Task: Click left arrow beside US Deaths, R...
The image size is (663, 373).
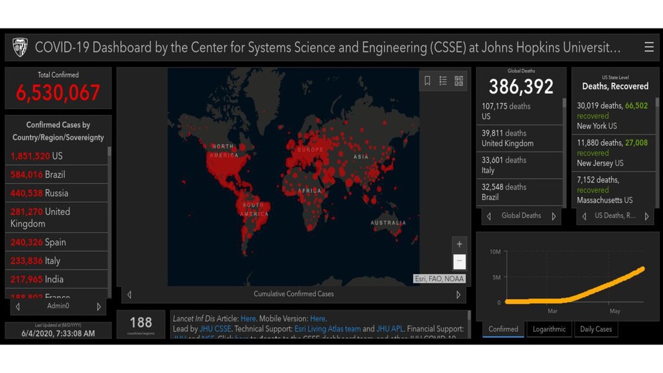Action: pyautogui.click(x=585, y=216)
